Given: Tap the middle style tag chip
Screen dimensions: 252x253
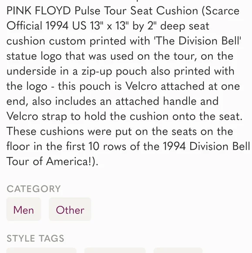Looking at the screenshot, I should click(x=115, y=250).
